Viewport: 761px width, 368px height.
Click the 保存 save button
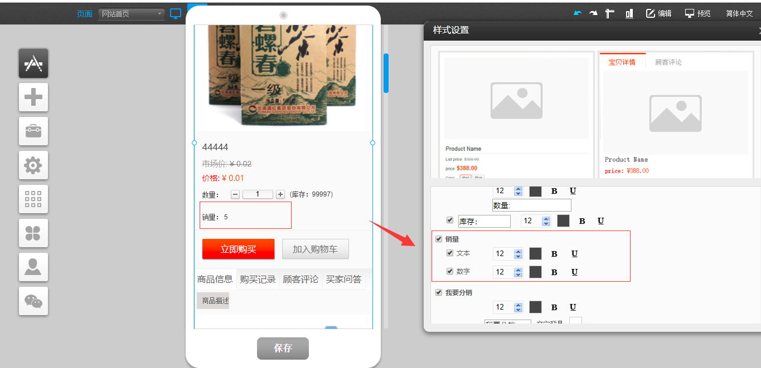click(x=283, y=349)
